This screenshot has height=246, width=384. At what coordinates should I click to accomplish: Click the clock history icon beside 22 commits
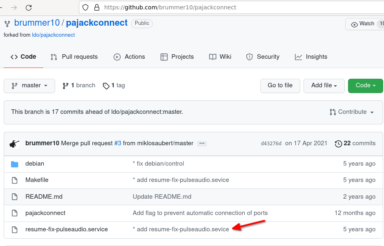(338, 144)
